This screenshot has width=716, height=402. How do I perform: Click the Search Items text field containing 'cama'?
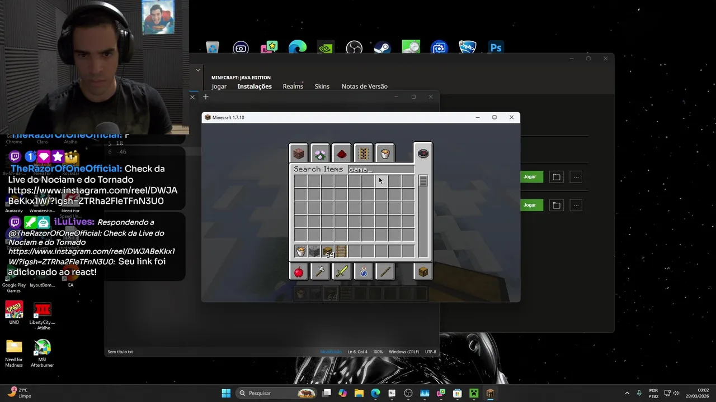pos(381,169)
